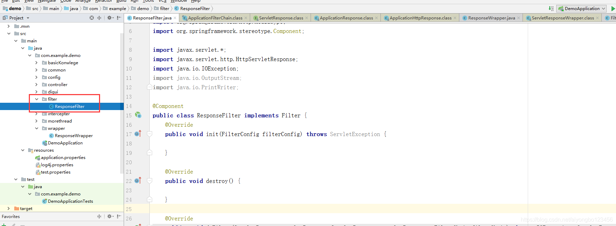
Task: Collapse the filter package arrow
Action: [36, 99]
